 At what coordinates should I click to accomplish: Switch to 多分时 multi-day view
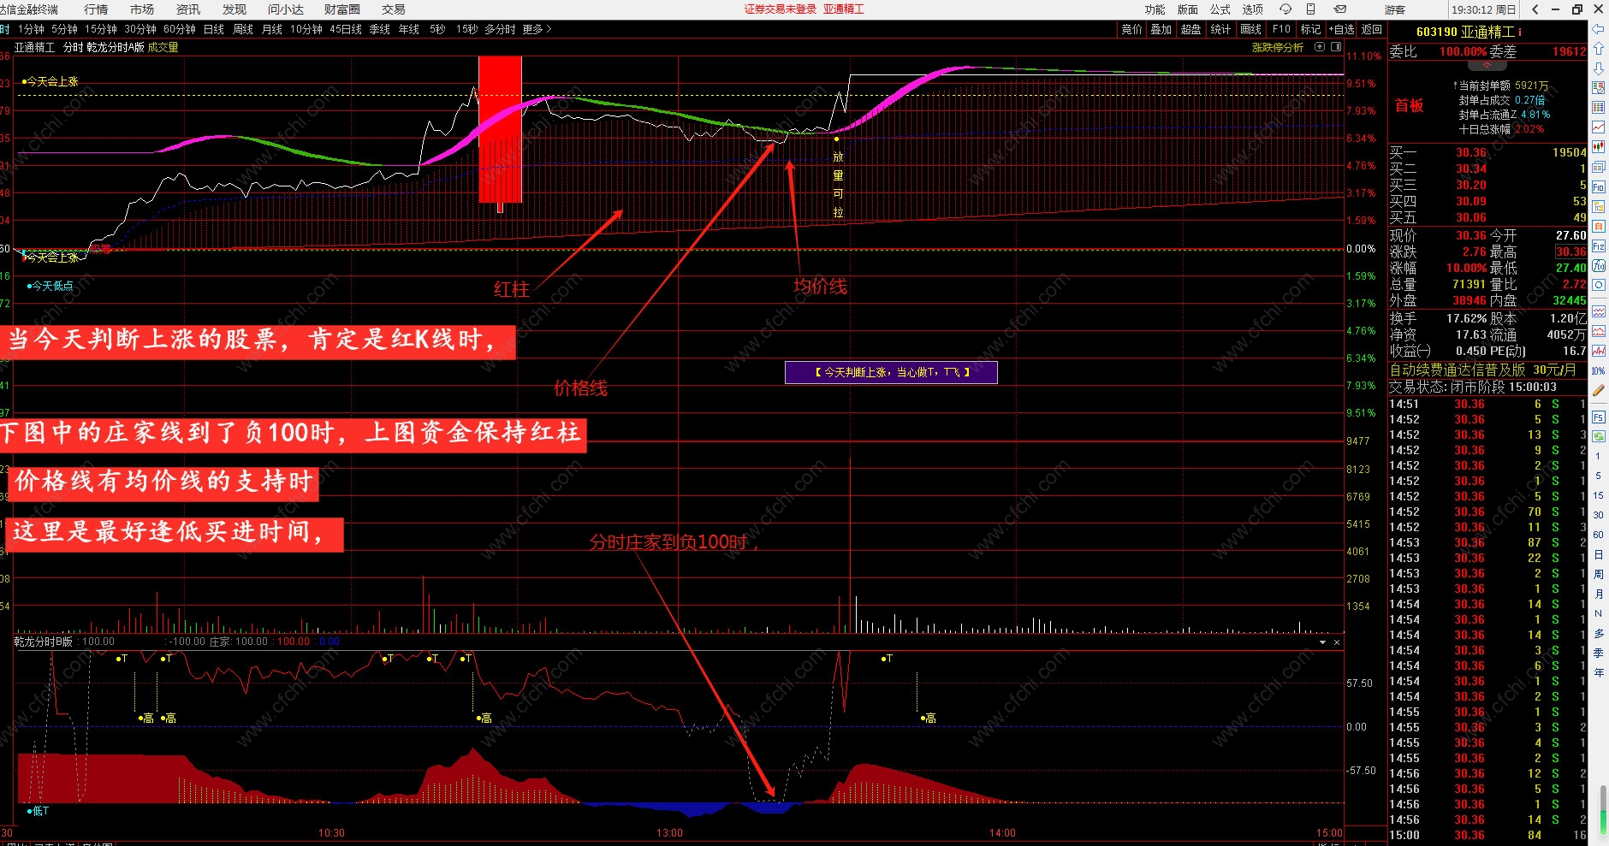[500, 29]
